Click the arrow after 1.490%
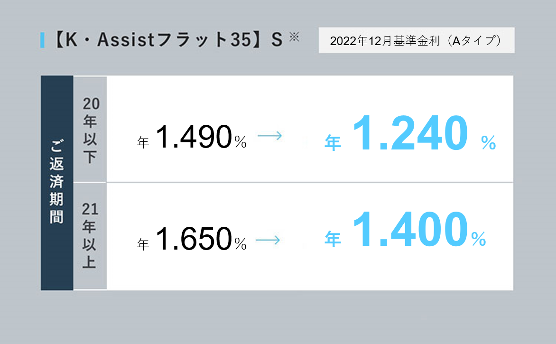Viewport: 556px width, 344px height. 269,136
